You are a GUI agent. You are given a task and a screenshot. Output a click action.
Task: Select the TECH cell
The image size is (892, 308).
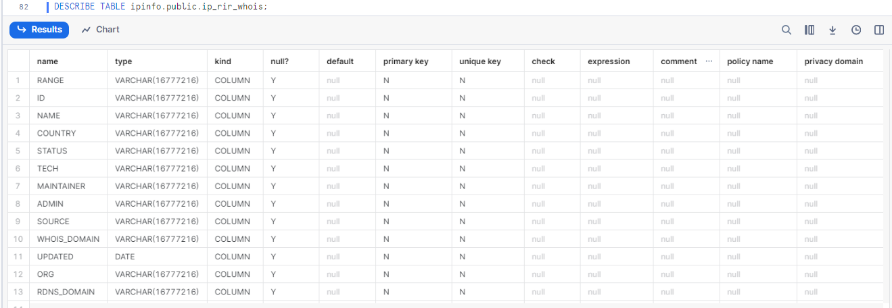[68, 168]
